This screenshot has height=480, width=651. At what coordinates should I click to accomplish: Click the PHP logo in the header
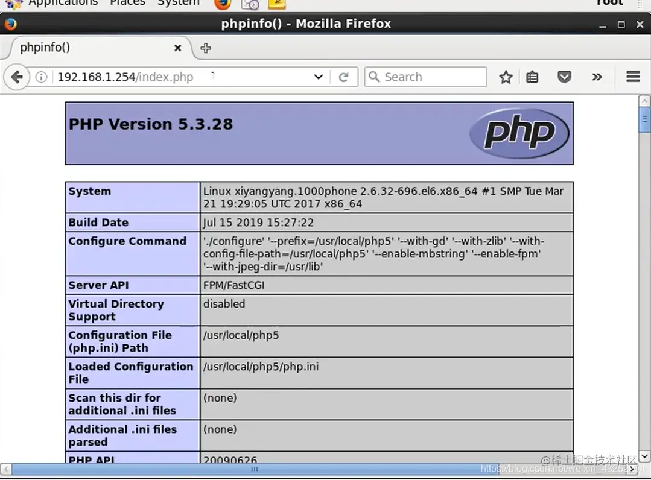pos(519,134)
